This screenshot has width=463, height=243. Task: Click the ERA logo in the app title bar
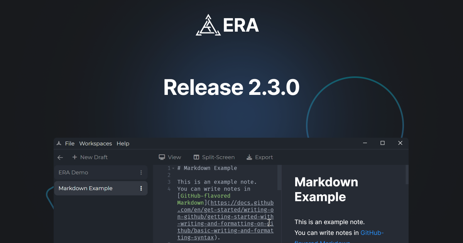[60, 143]
